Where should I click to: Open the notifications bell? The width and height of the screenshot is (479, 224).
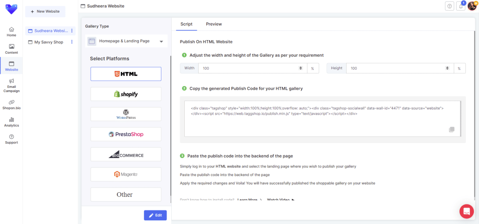click(461, 6)
